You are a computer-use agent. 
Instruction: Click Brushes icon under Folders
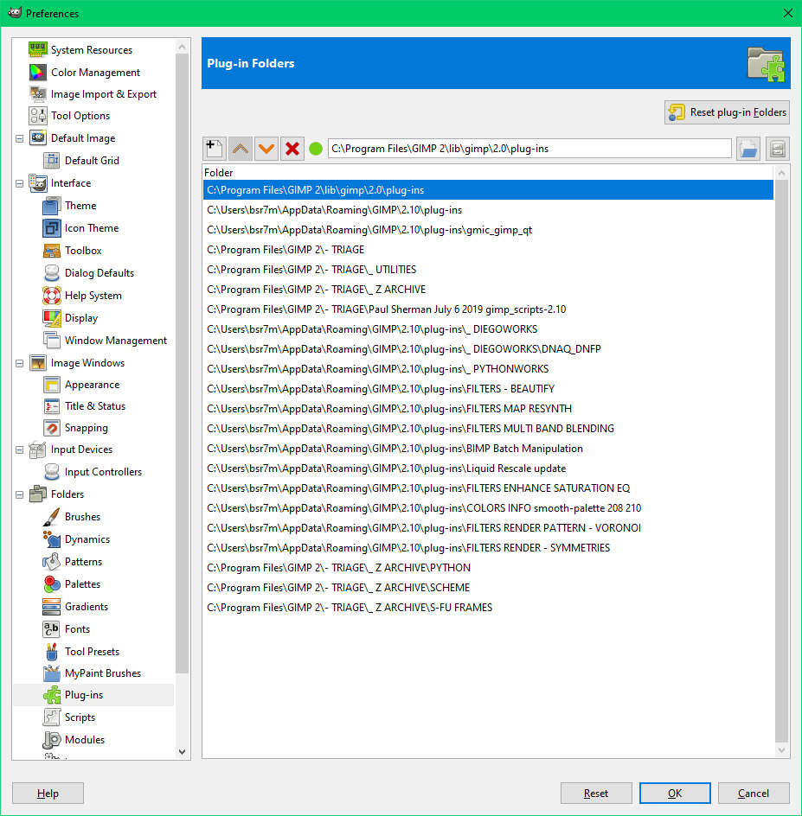[52, 517]
